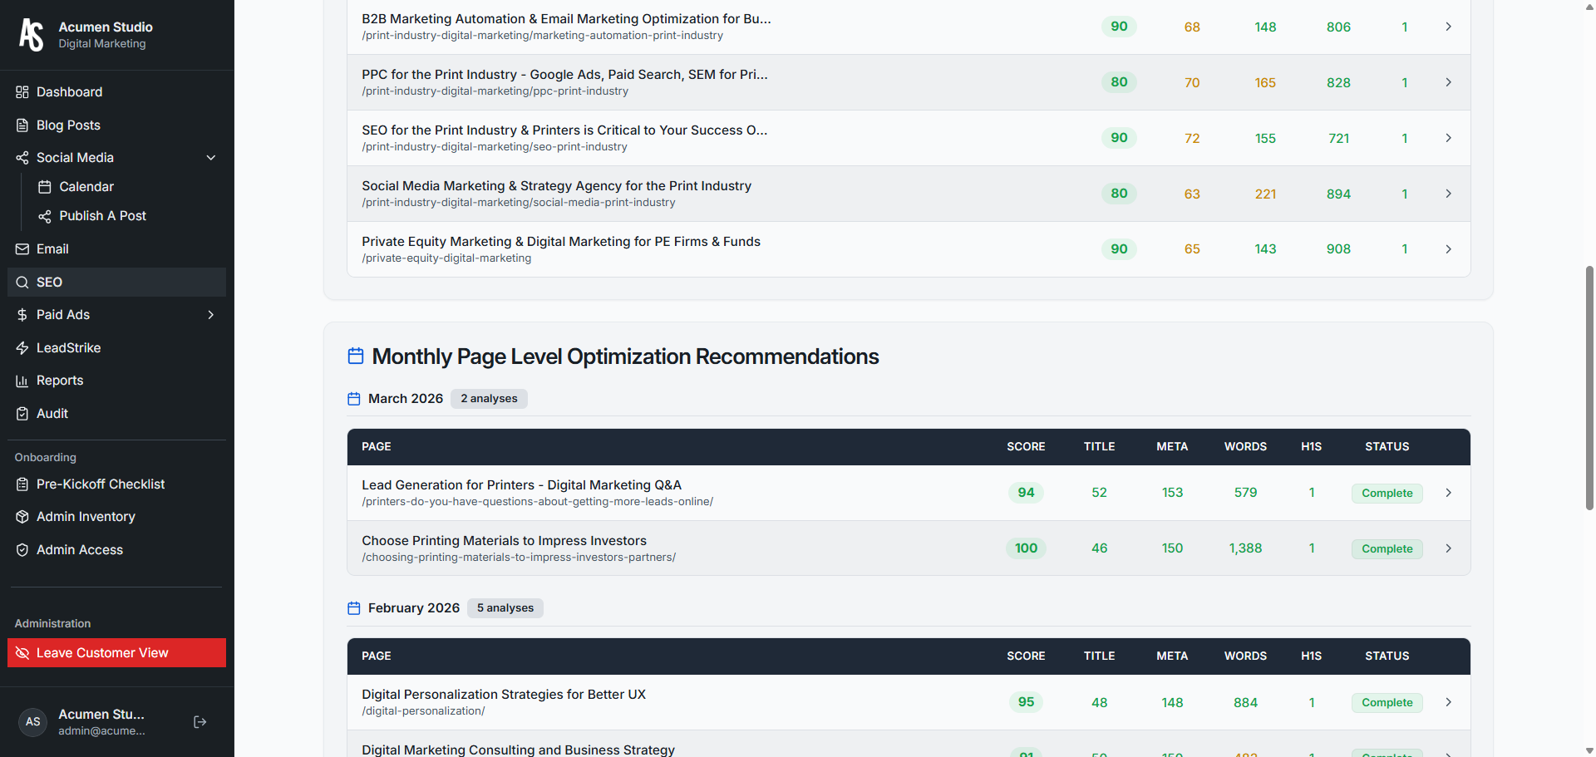Click the SCORE column header in March table
Screen dimensions: 1596x757
click(x=1026, y=447)
